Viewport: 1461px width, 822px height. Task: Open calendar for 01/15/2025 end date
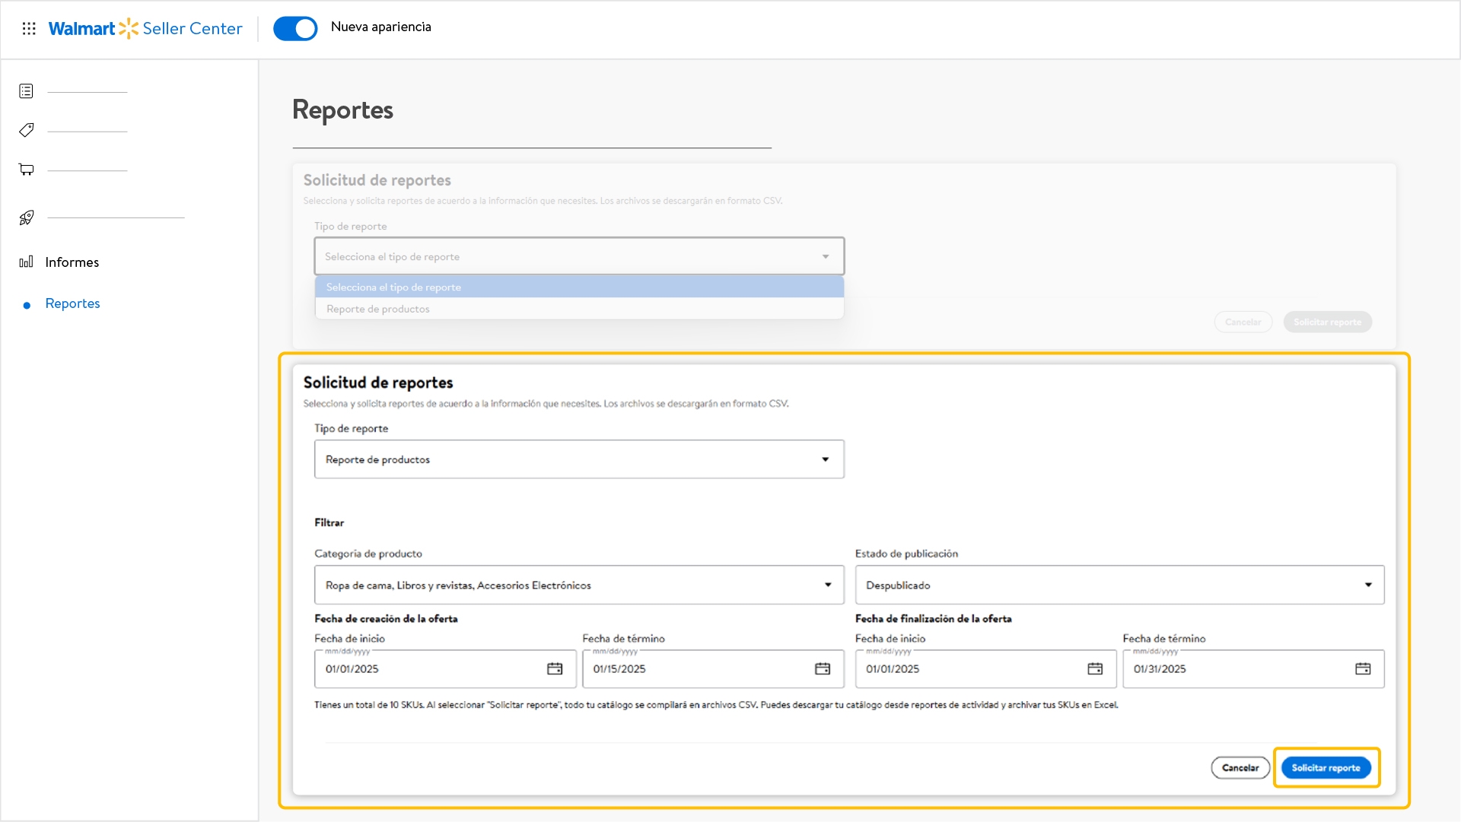click(x=823, y=669)
